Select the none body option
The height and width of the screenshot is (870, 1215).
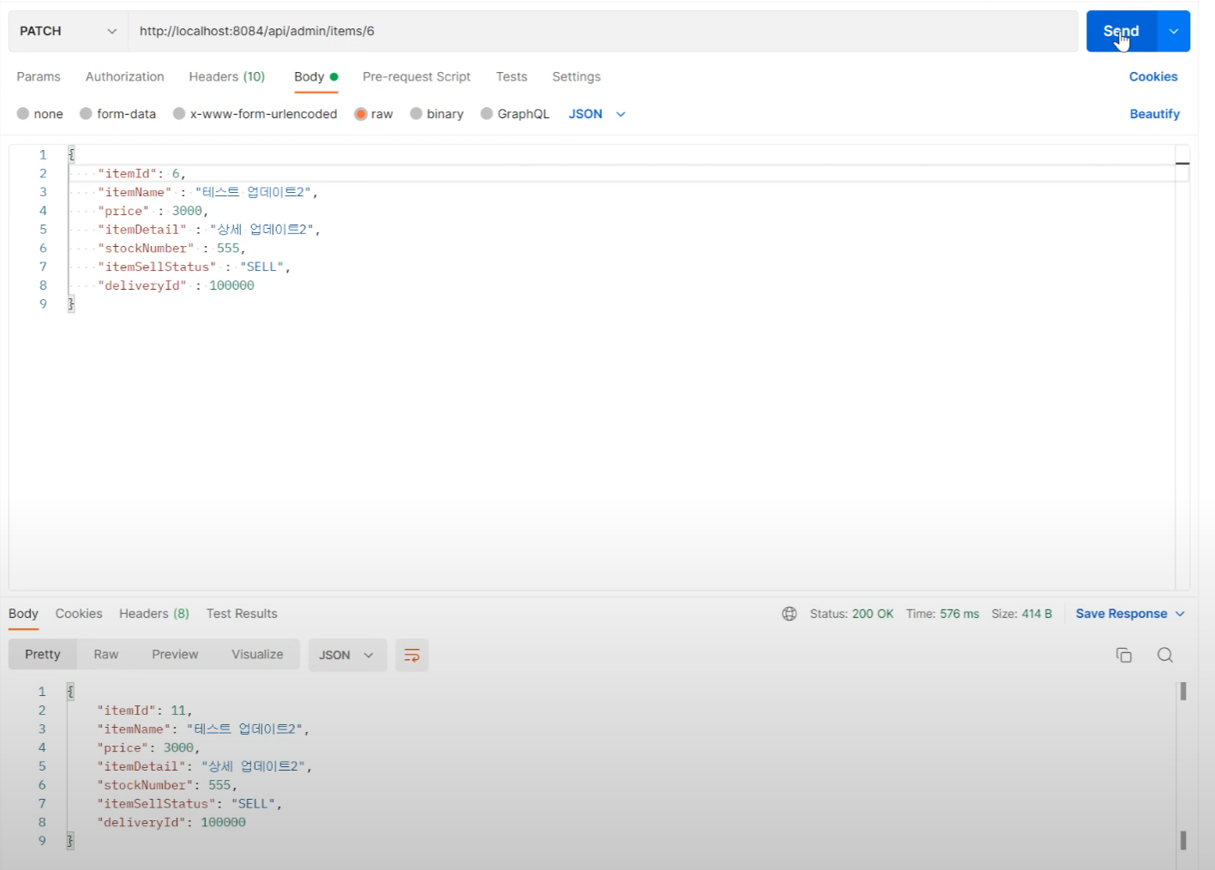tap(39, 113)
